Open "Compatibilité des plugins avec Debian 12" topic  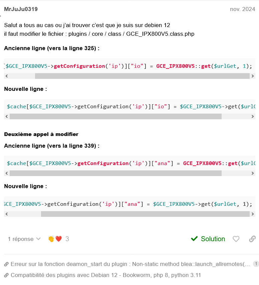pyautogui.click(x=106, y=276)
